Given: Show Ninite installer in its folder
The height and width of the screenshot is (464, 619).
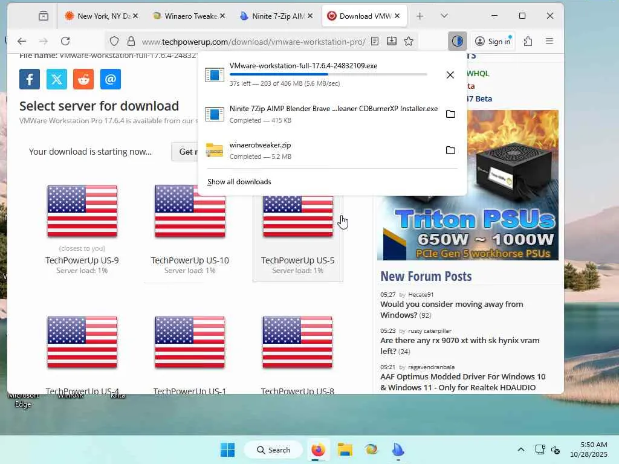Looking at the screenshot, I should (450, 114).
